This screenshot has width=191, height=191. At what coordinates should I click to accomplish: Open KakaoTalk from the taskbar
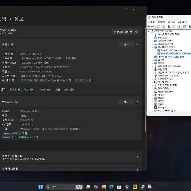click(135, 187)
